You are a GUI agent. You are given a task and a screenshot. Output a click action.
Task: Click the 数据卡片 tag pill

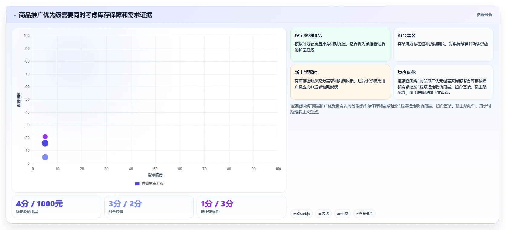[364, 214]
